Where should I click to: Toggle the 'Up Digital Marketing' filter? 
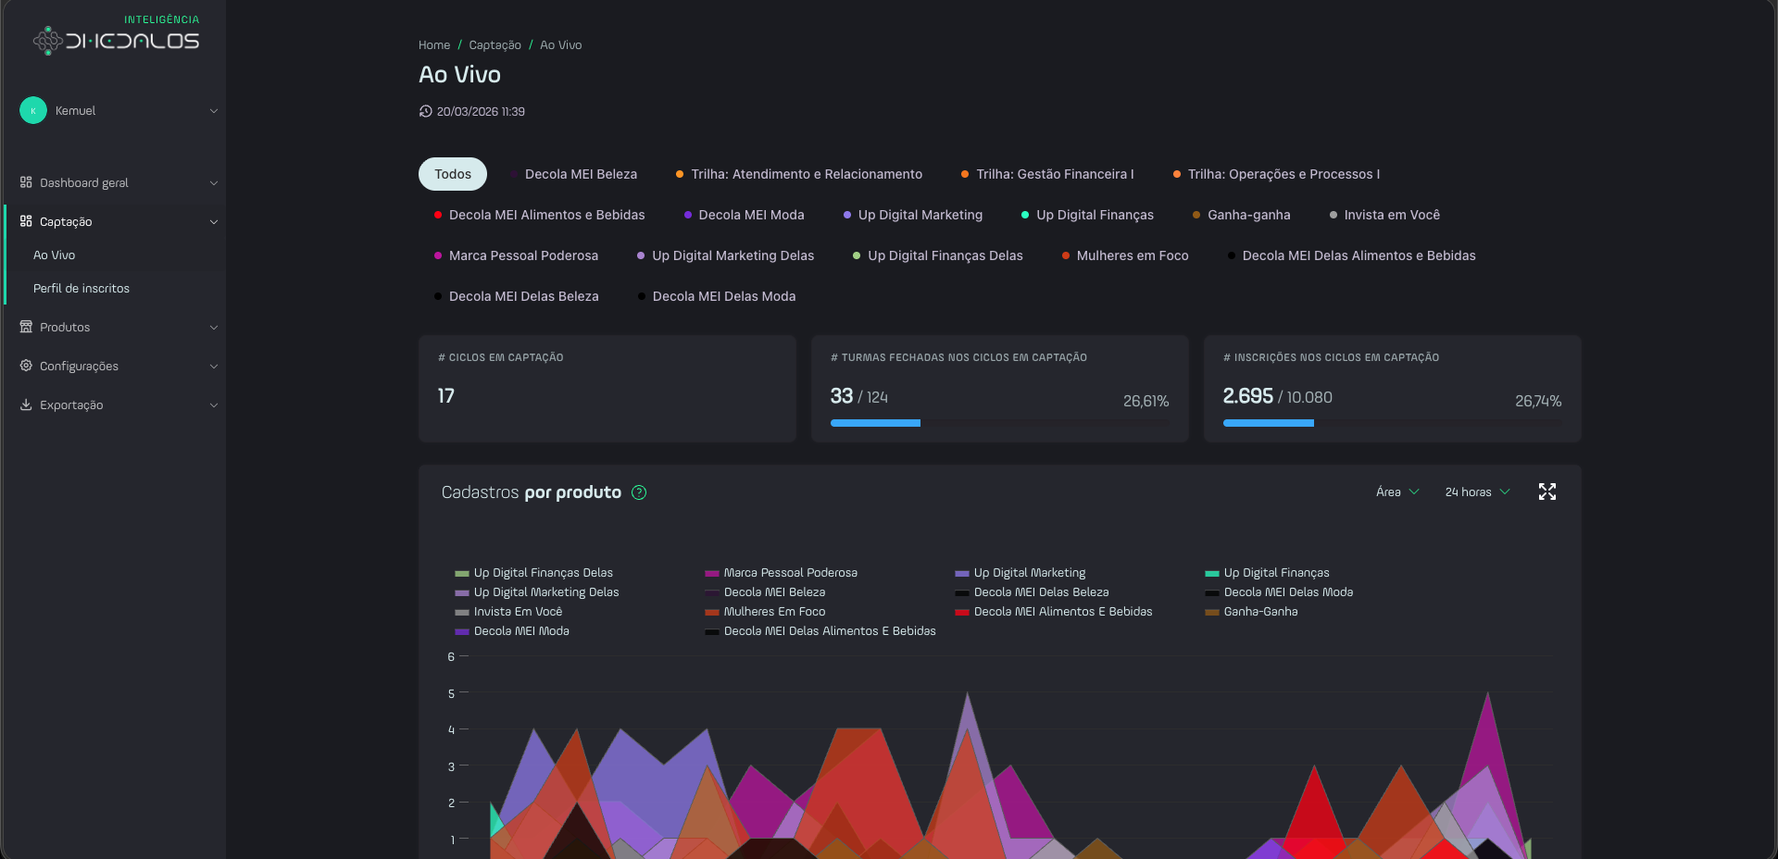(x=919, y=215)
